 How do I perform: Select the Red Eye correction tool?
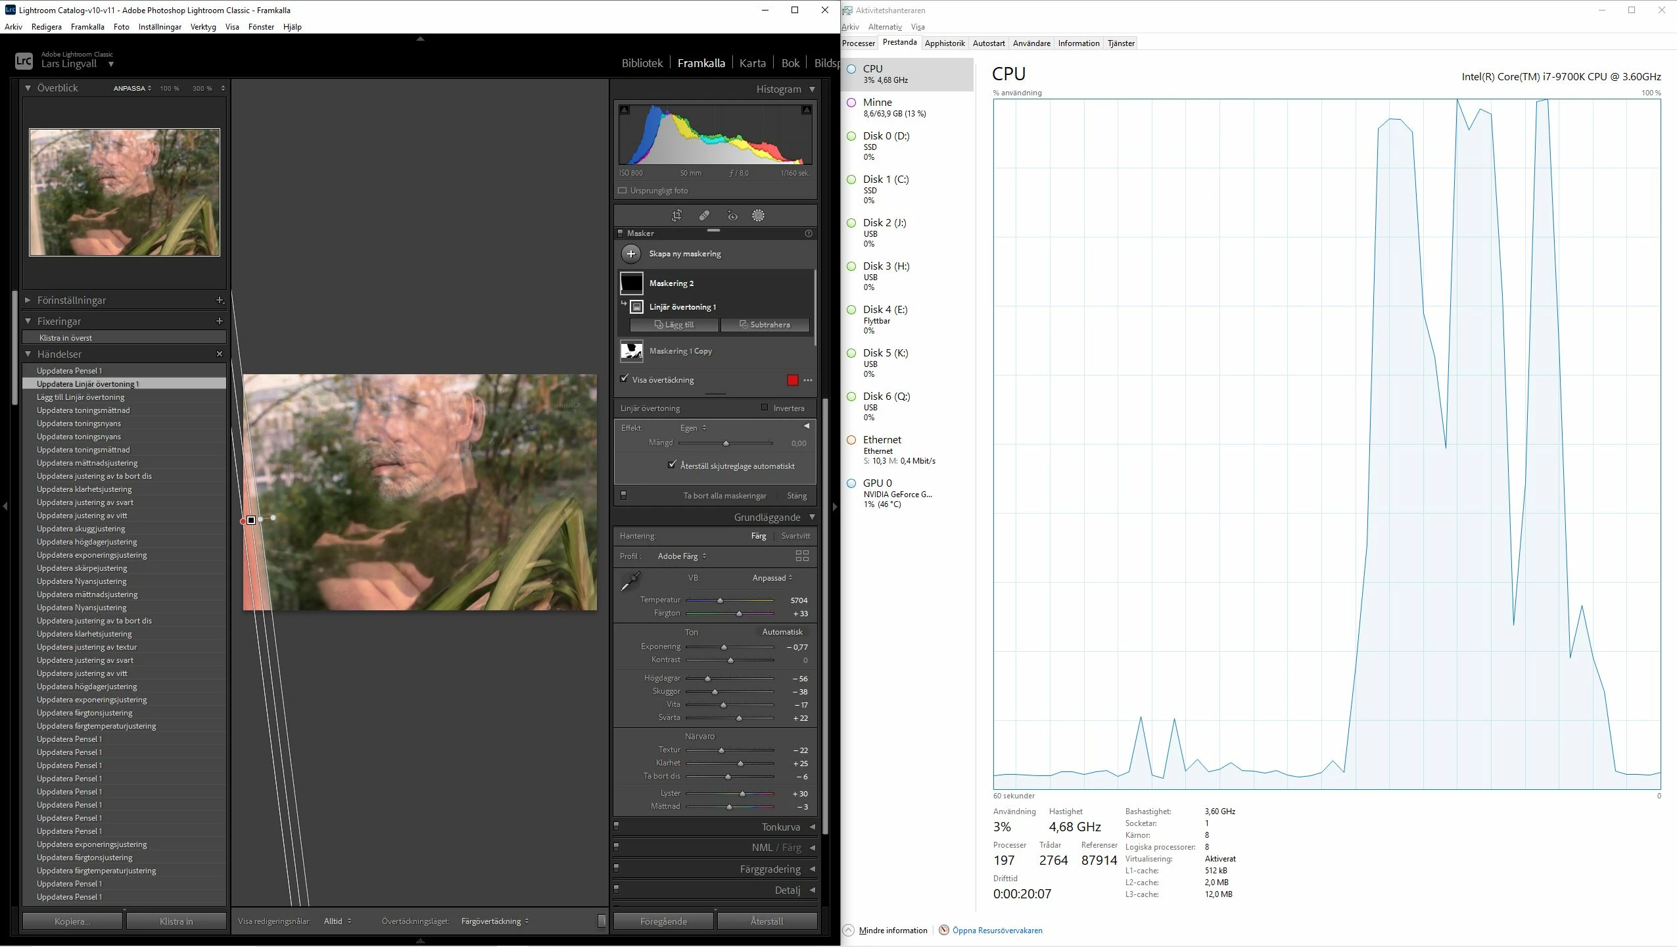(x=732, y=216)
